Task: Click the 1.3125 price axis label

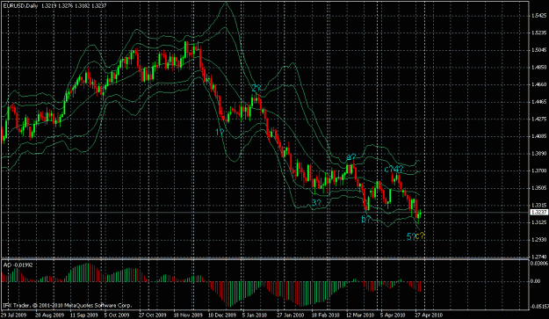Action: (x=538, y=222)
